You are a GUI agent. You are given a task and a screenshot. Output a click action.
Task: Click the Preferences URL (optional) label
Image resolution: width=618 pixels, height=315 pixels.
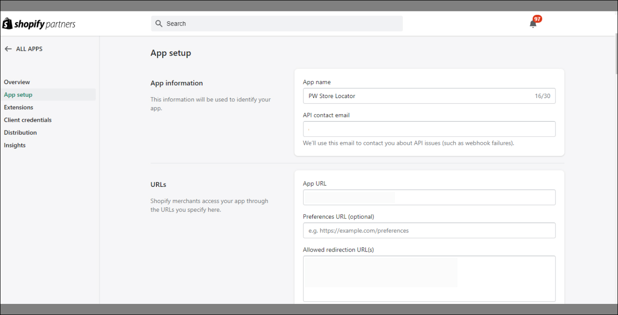tap(339, 216)
